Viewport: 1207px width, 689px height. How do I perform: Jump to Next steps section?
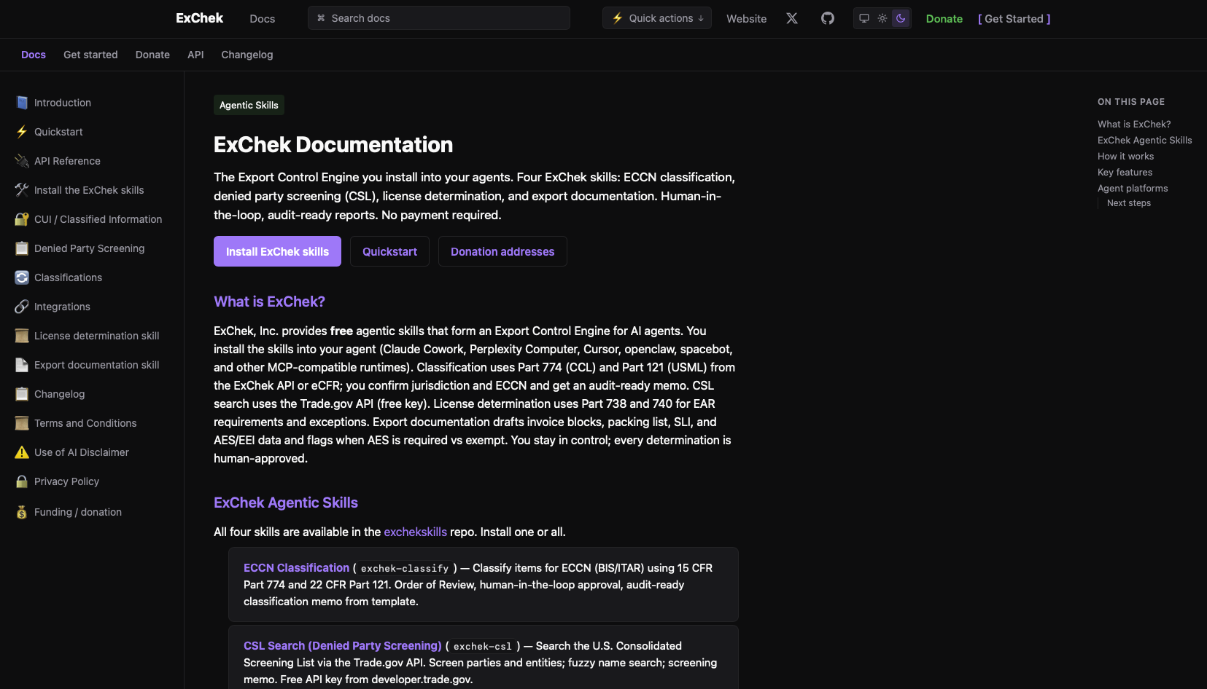click(x=1129, y=202)
